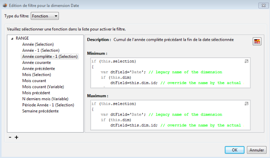
Task: Pick 'N derniers mois (Variable)' function
Action: pos(46,99)
